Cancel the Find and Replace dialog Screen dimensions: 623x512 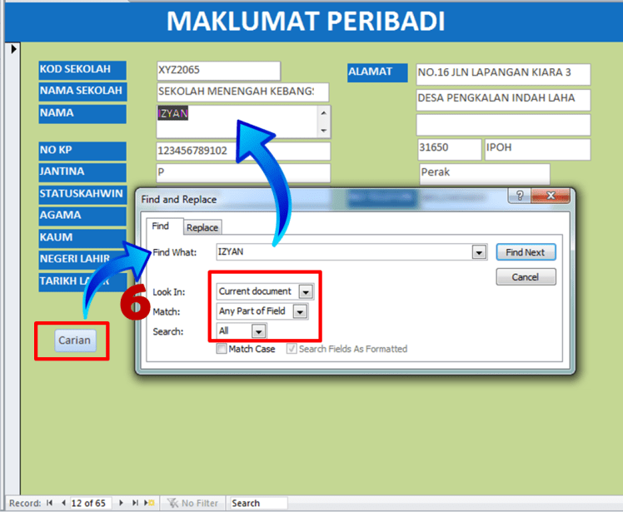coord(525,277)
